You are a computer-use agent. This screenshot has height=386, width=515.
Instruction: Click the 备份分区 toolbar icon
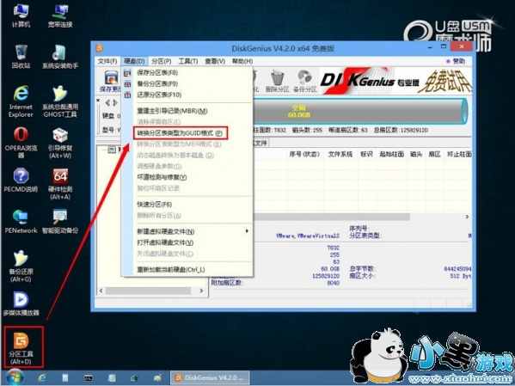(x=305, y=81)
